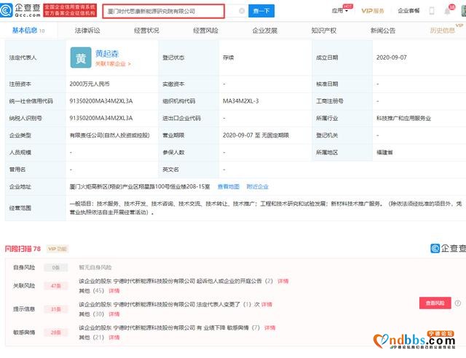Screen dimensions: 466x358
Task: Click the 28条 敏感舆情 count badge
Action: [x=56, y=333]
